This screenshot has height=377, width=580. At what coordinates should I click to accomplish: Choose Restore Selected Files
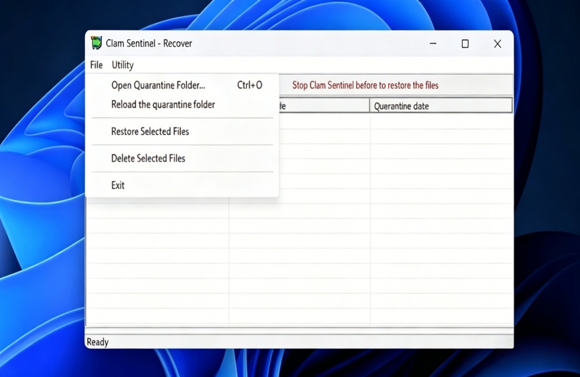click(182, 131)
